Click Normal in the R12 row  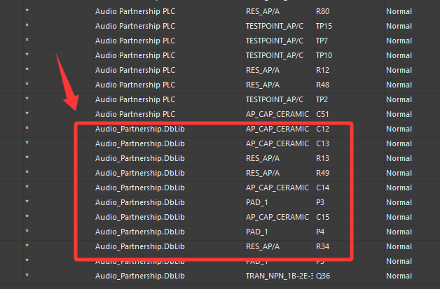coord(399,70)
